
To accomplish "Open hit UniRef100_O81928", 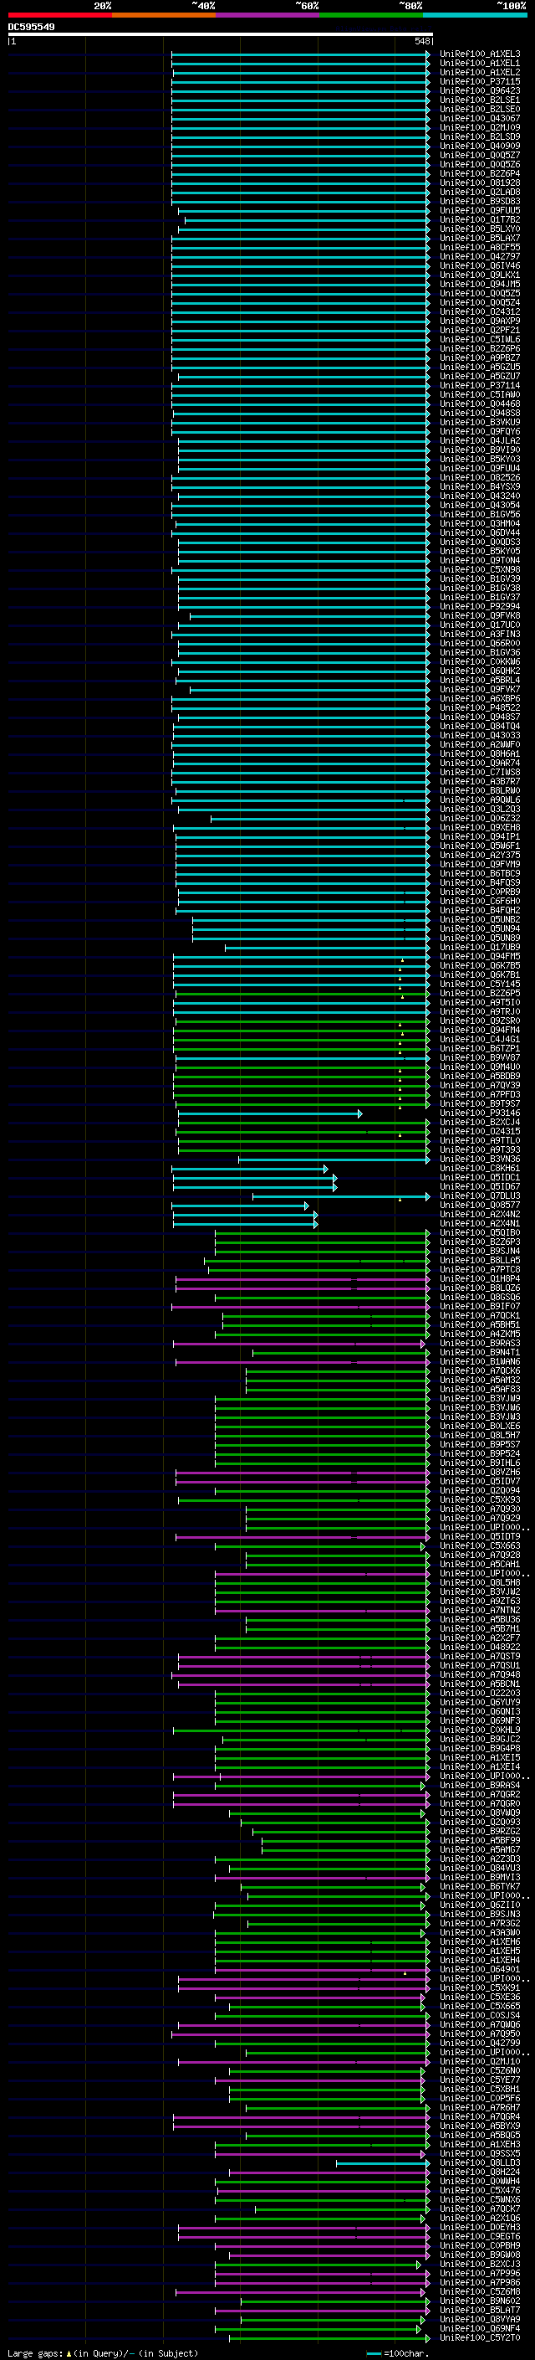I will point(480,183).
